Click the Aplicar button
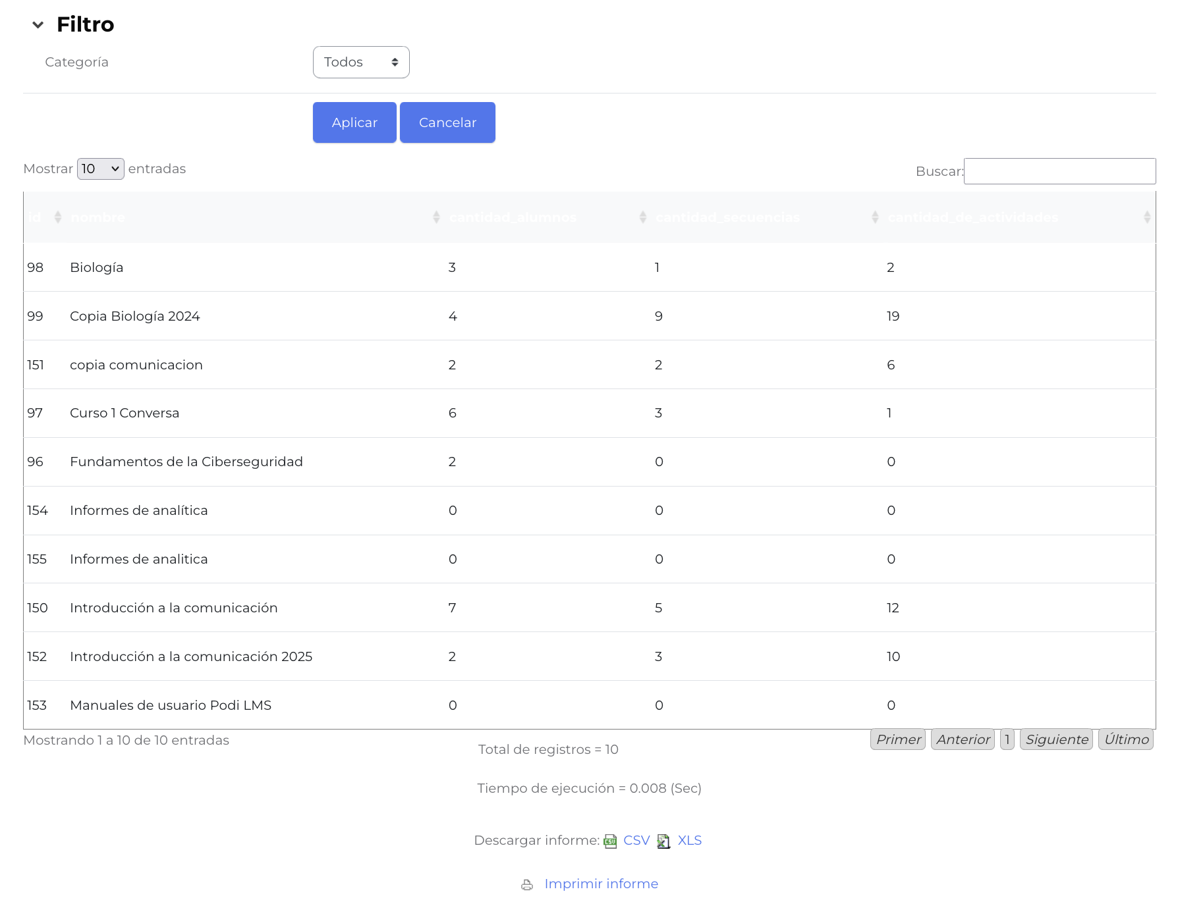Viewport: 1178px width, 906px height. pyautogui.click(x=354, y=122)
